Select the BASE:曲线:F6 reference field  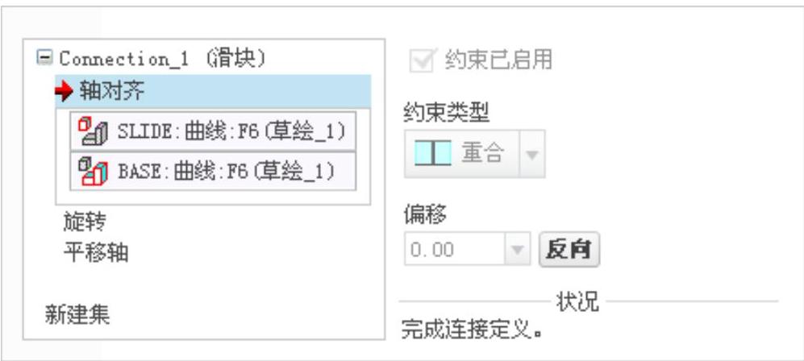click(x=213, y=171)
